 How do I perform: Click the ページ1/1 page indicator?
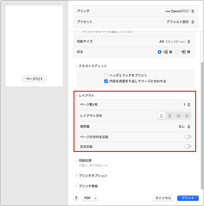[34, 79]
